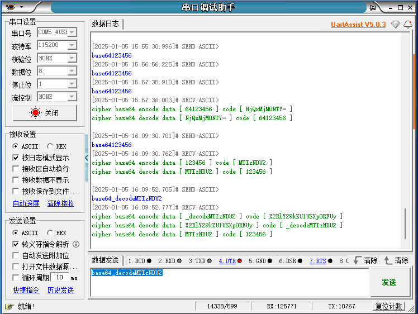Click the RX:125771 status counter
418x314 pixels.
[x=282, y=306]
